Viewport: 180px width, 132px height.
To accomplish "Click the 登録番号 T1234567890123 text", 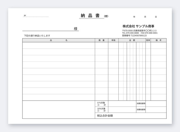I will pos(134,35).
